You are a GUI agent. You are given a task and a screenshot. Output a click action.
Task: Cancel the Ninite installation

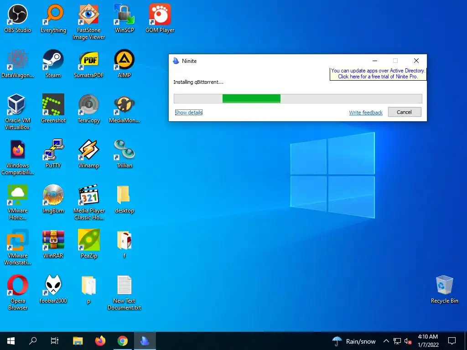[405, 112]
